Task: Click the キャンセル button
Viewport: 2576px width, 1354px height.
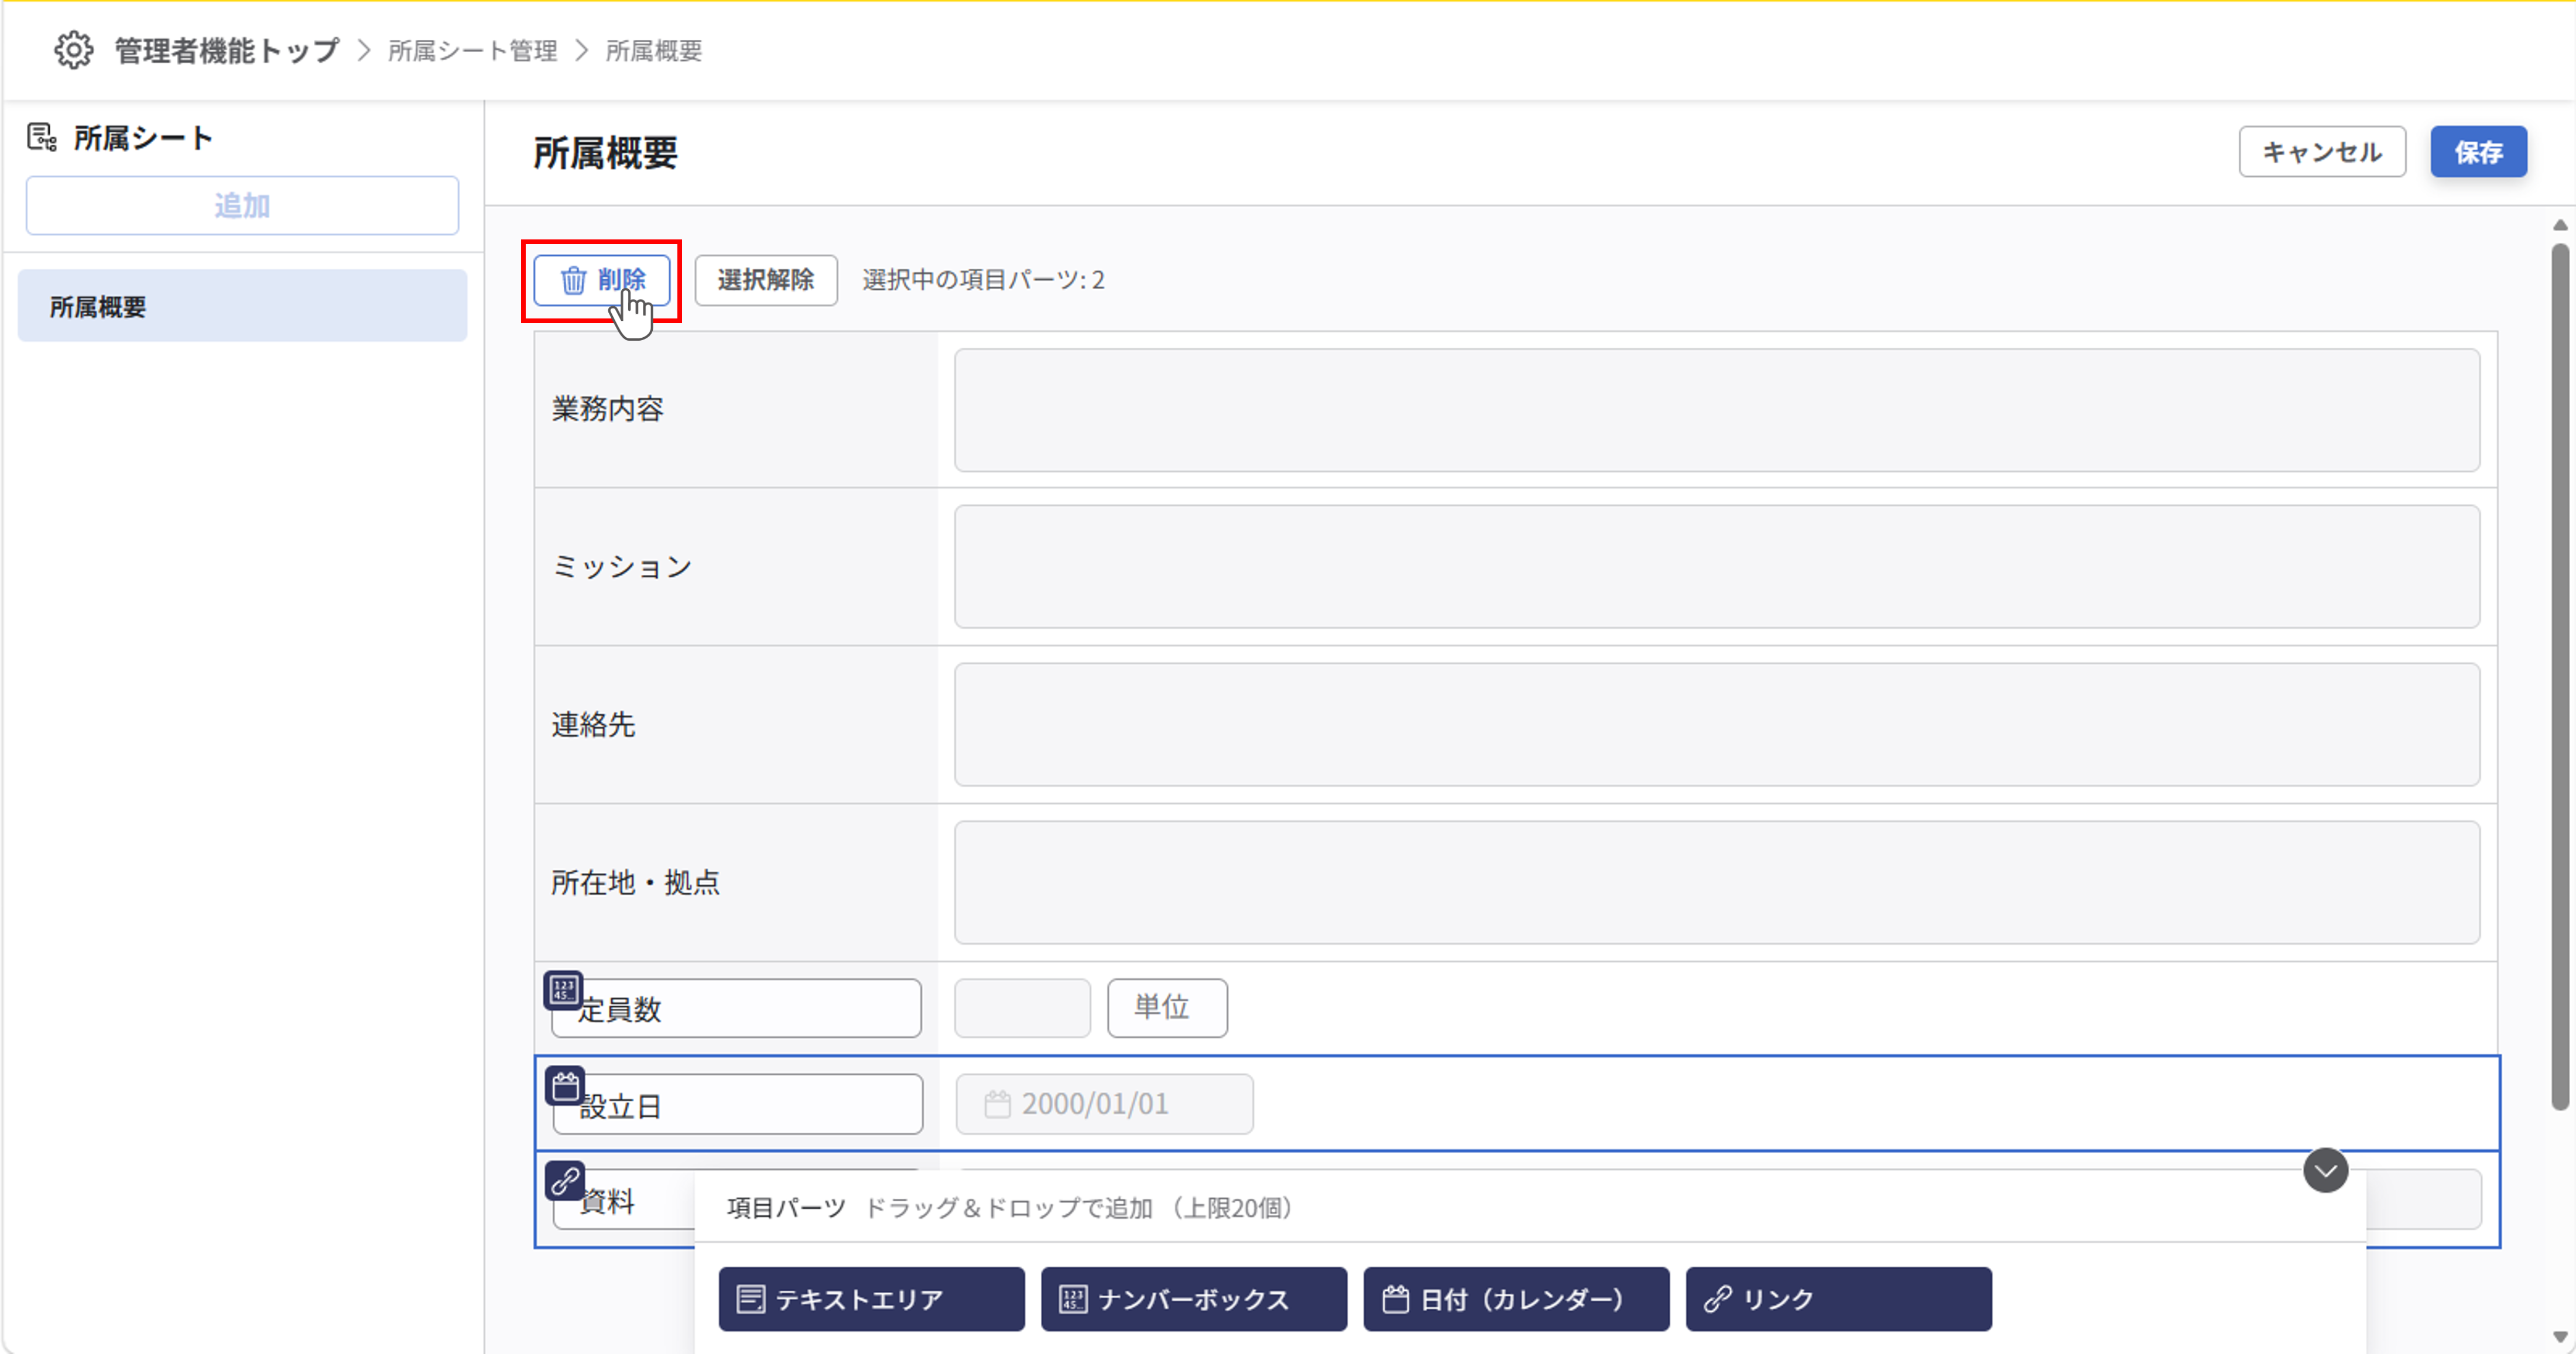Action: (x=2322, y=152)
